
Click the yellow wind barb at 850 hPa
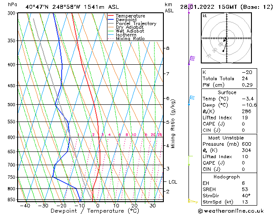192,201
